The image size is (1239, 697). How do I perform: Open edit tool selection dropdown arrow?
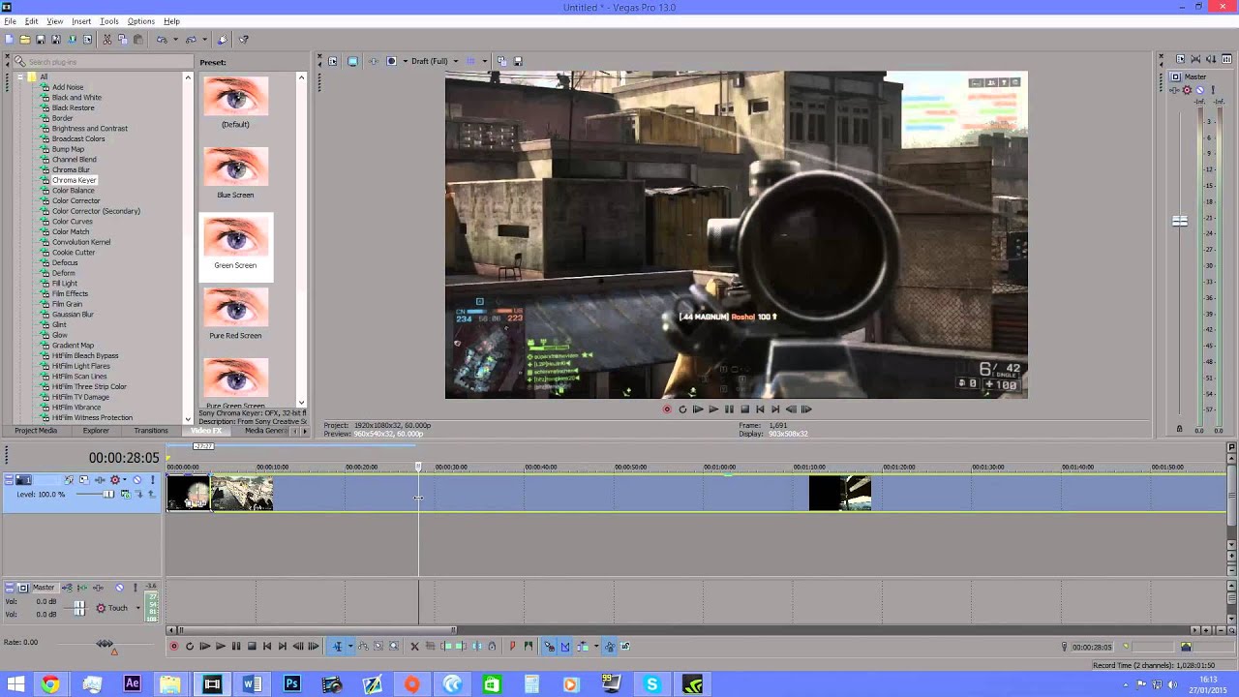[349, 646]
